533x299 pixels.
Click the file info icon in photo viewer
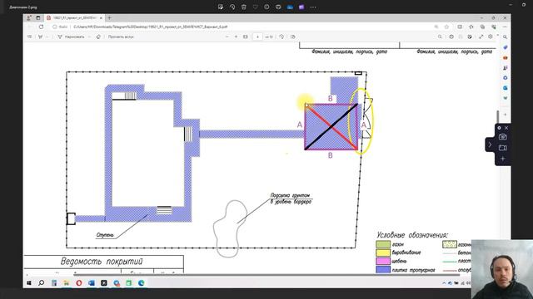[x=266, y=7]
